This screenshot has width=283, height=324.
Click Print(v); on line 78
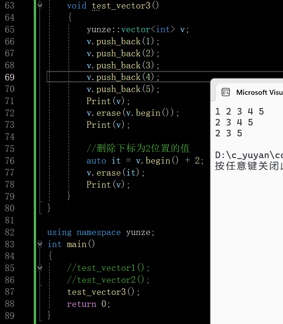point(108,185)
